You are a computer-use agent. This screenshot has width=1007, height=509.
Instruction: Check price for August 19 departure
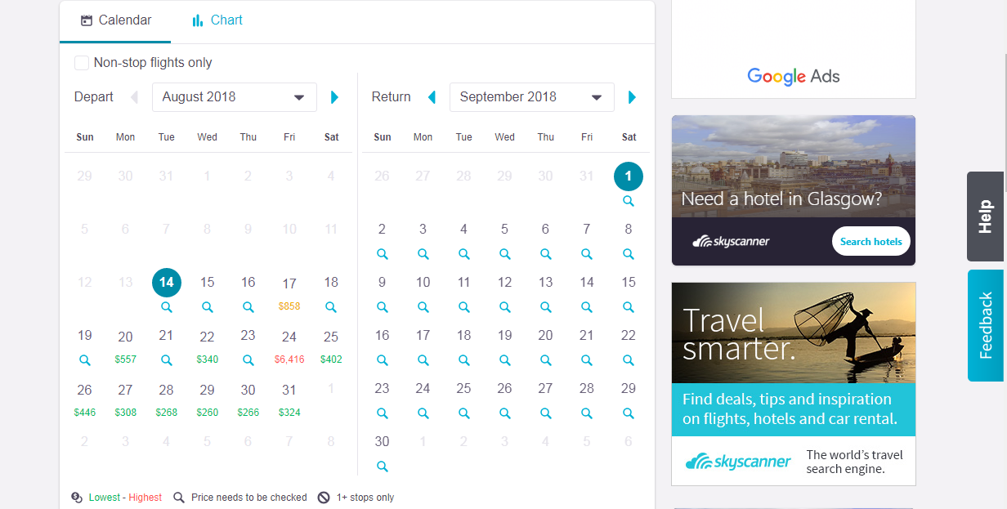tap(85, 359)
